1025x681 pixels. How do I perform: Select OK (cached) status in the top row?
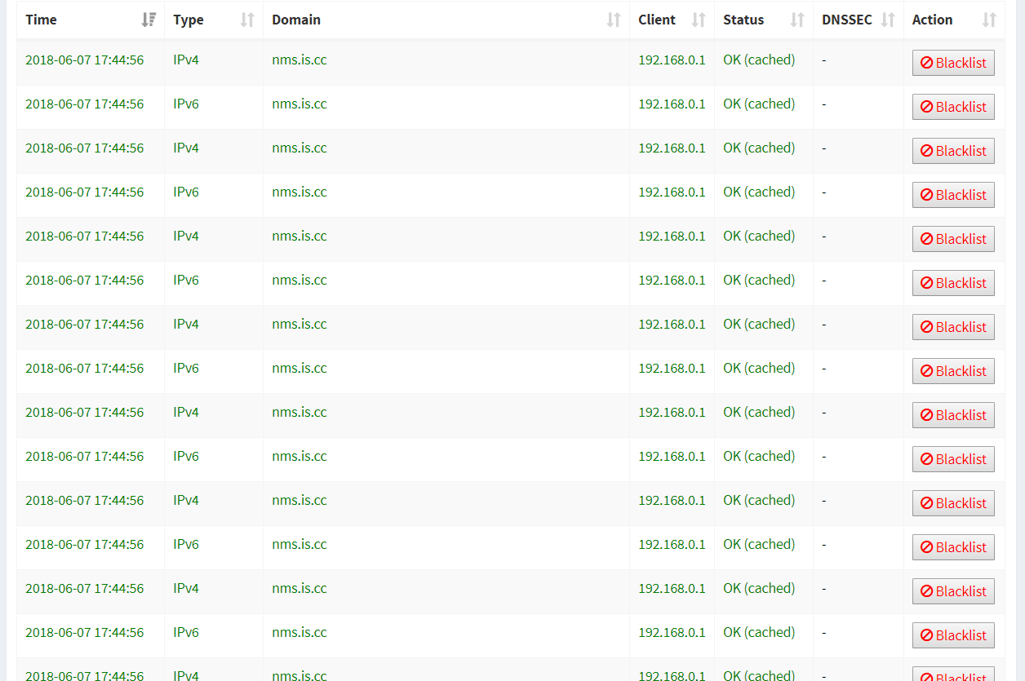coord(759,60)
